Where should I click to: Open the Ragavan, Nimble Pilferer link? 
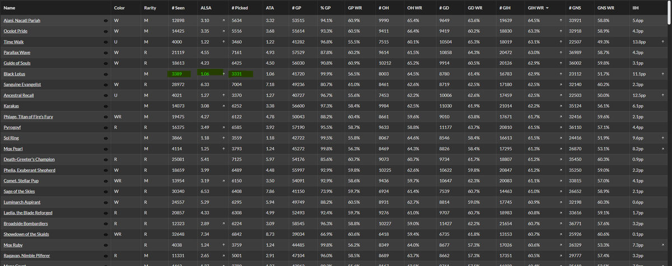coord(26,255)
